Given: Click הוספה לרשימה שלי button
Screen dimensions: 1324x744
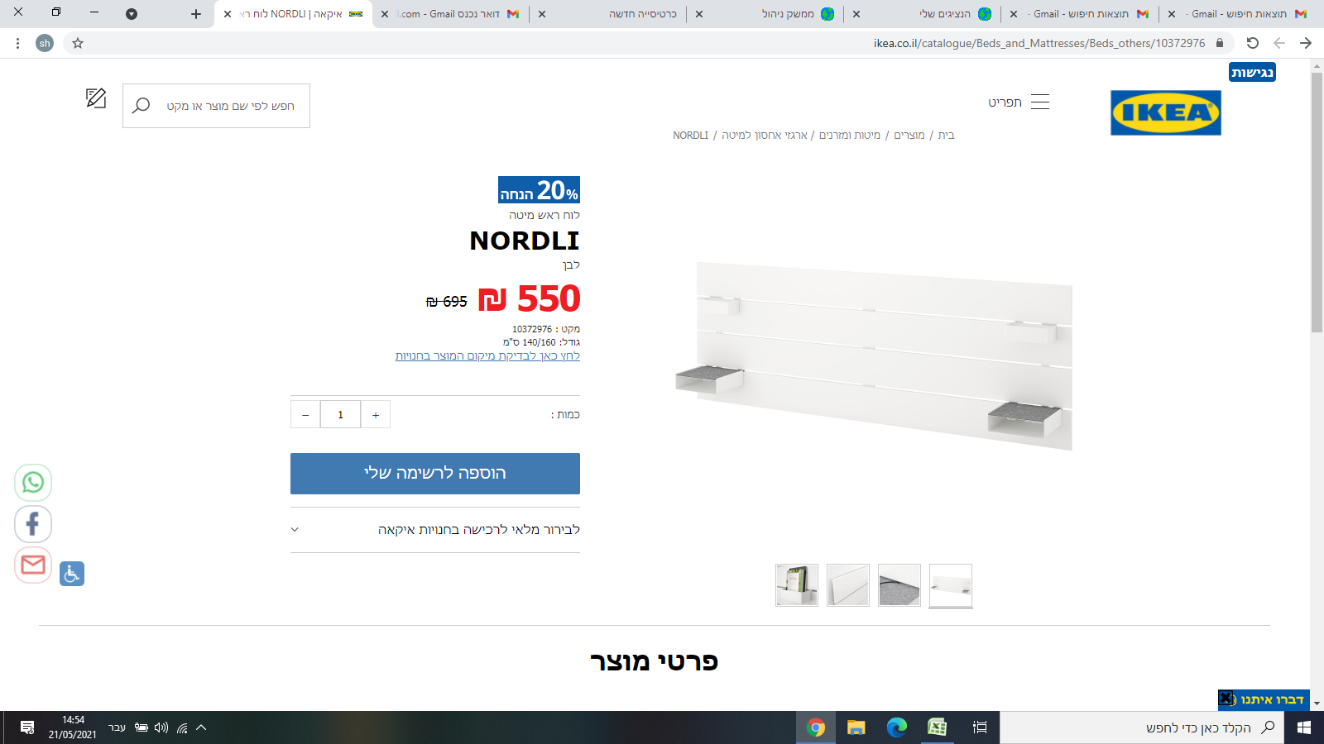Looking at the screenshot, I should coord(435,474).
